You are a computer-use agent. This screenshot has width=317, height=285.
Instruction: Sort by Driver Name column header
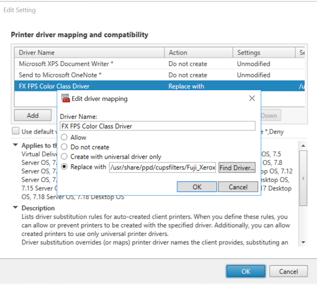(x=89, y=53)
